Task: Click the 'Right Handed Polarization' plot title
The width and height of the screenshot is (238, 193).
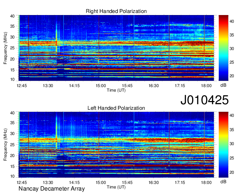Action: coord(116,11)
